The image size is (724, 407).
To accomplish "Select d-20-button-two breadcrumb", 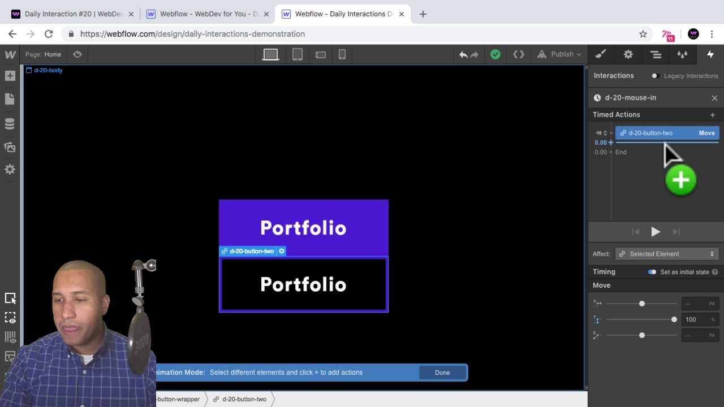I will [x=240, y=399].
